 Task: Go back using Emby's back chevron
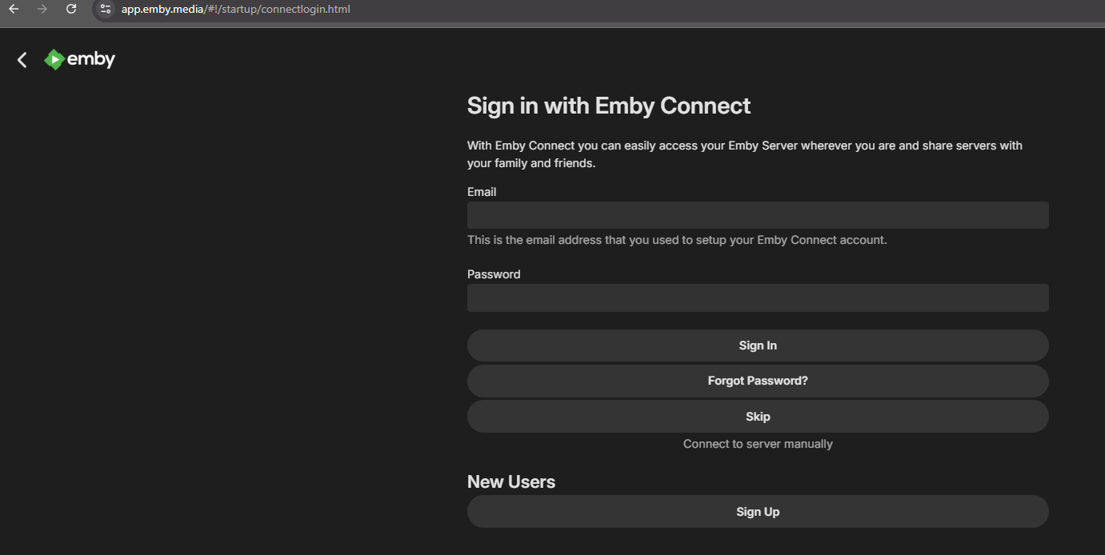[22, 60]
